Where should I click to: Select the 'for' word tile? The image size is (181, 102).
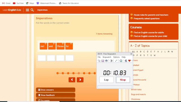click(x=69, y=46)
